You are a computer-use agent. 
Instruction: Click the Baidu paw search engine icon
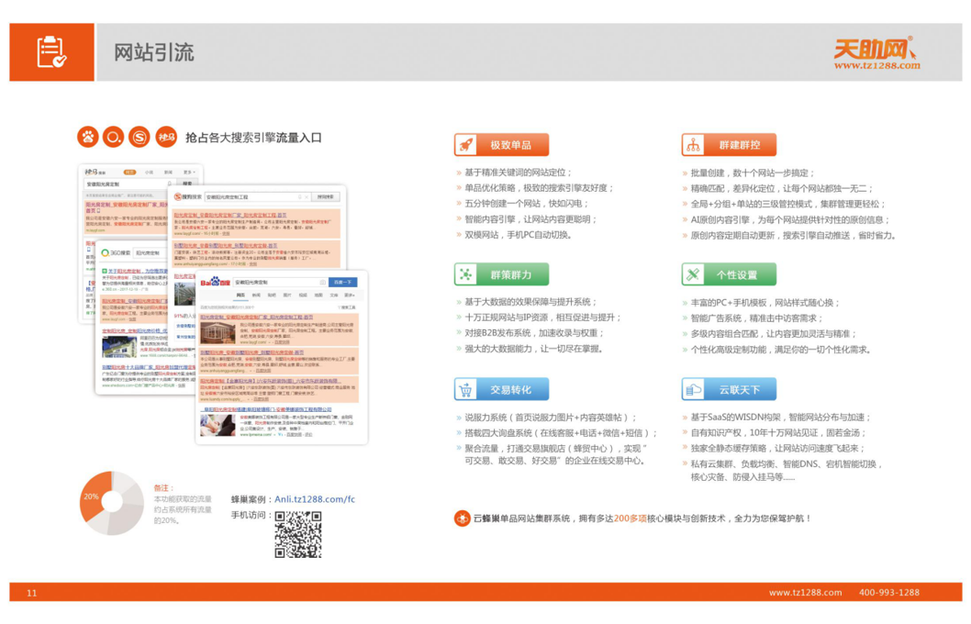click(x=87, y=137)
